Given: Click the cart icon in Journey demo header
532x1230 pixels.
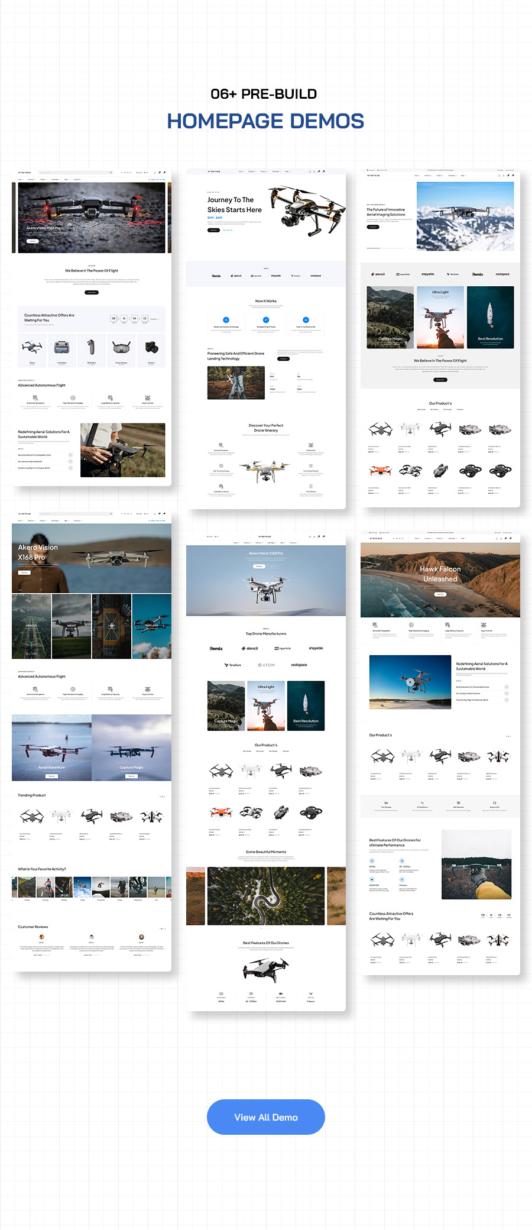Looking at the screenshot, I should pos(323,171).
